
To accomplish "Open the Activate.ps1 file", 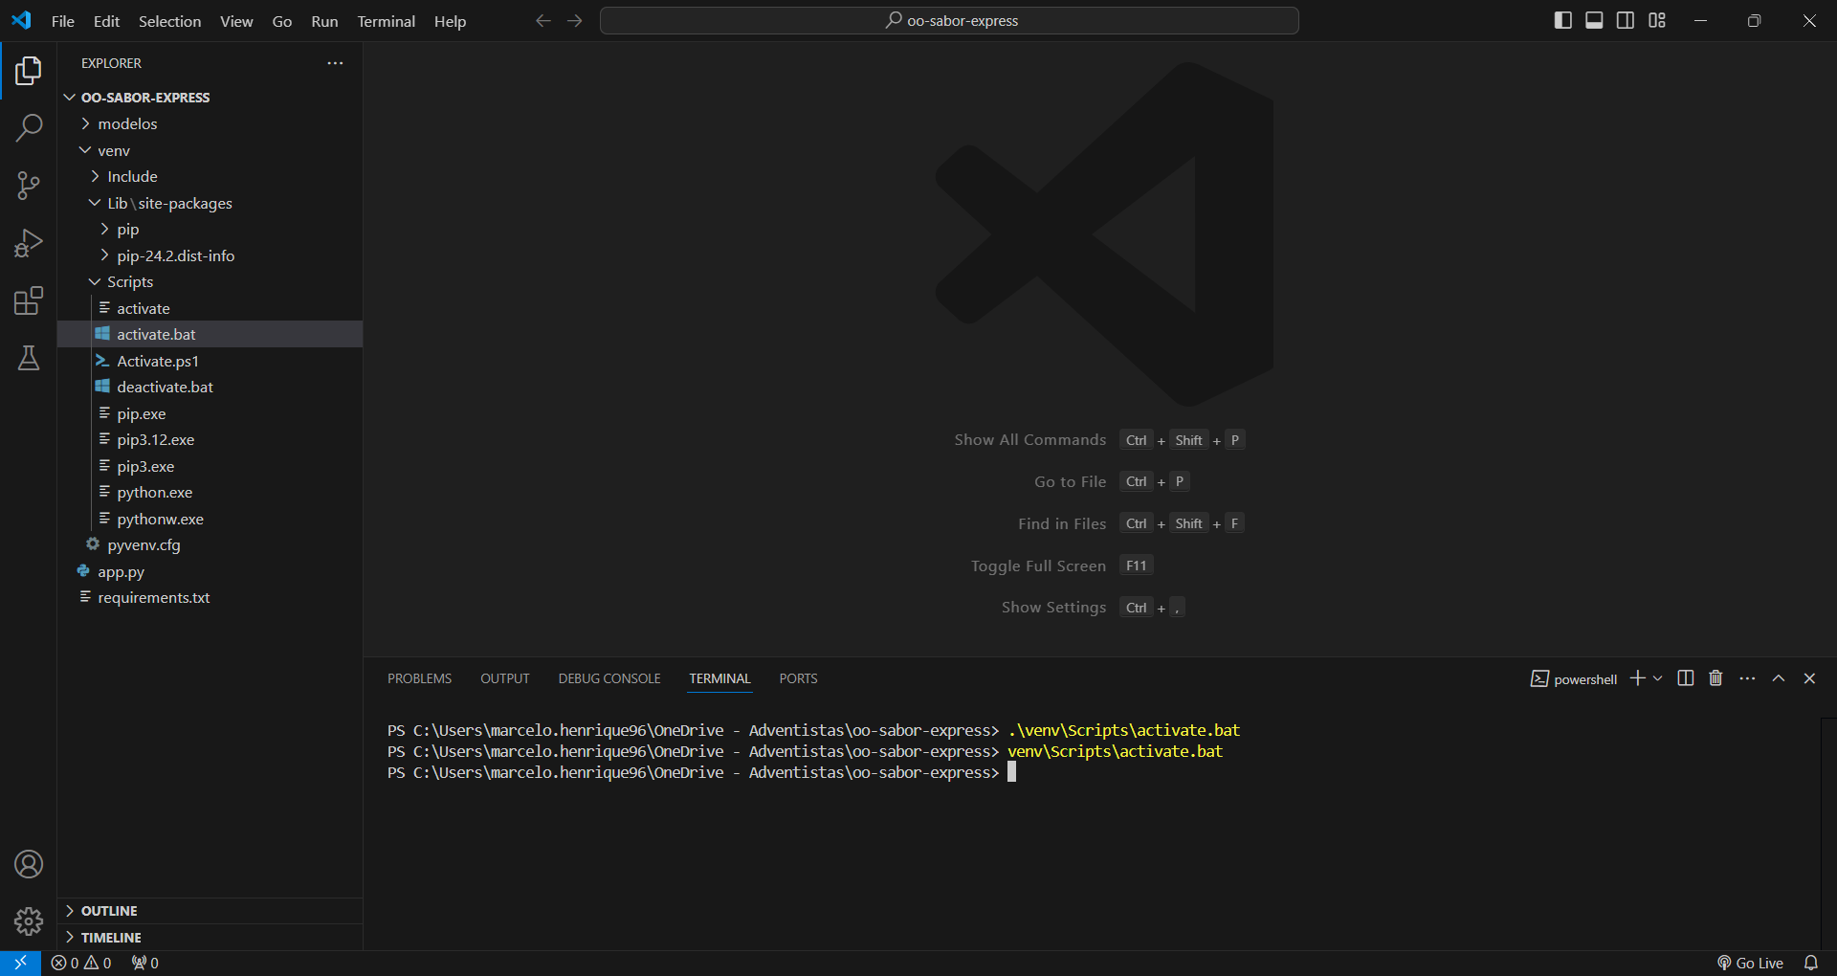I will [210, 361].
